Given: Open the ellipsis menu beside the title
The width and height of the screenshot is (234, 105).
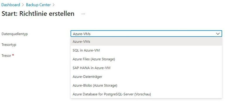Looking at the screenshot, I should (x=83, y=14).
